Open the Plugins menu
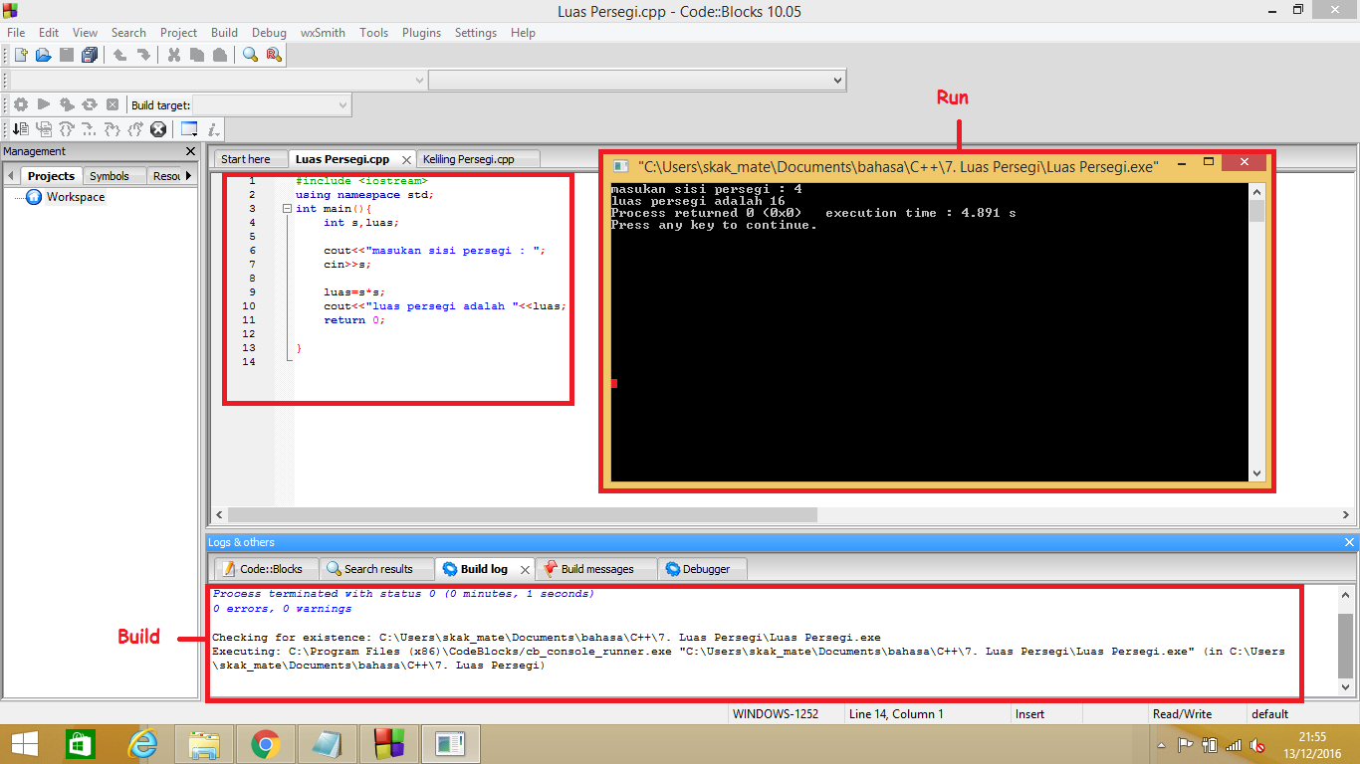Screen dimensions: 1360x764 [x=421, y=33]
